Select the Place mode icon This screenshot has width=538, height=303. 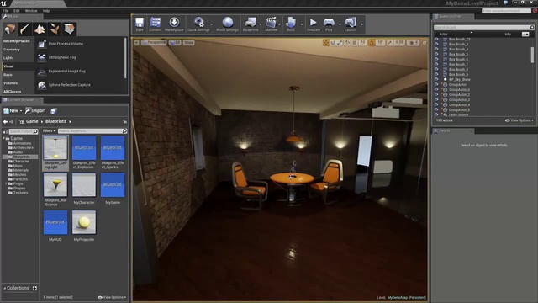point(10,29)
